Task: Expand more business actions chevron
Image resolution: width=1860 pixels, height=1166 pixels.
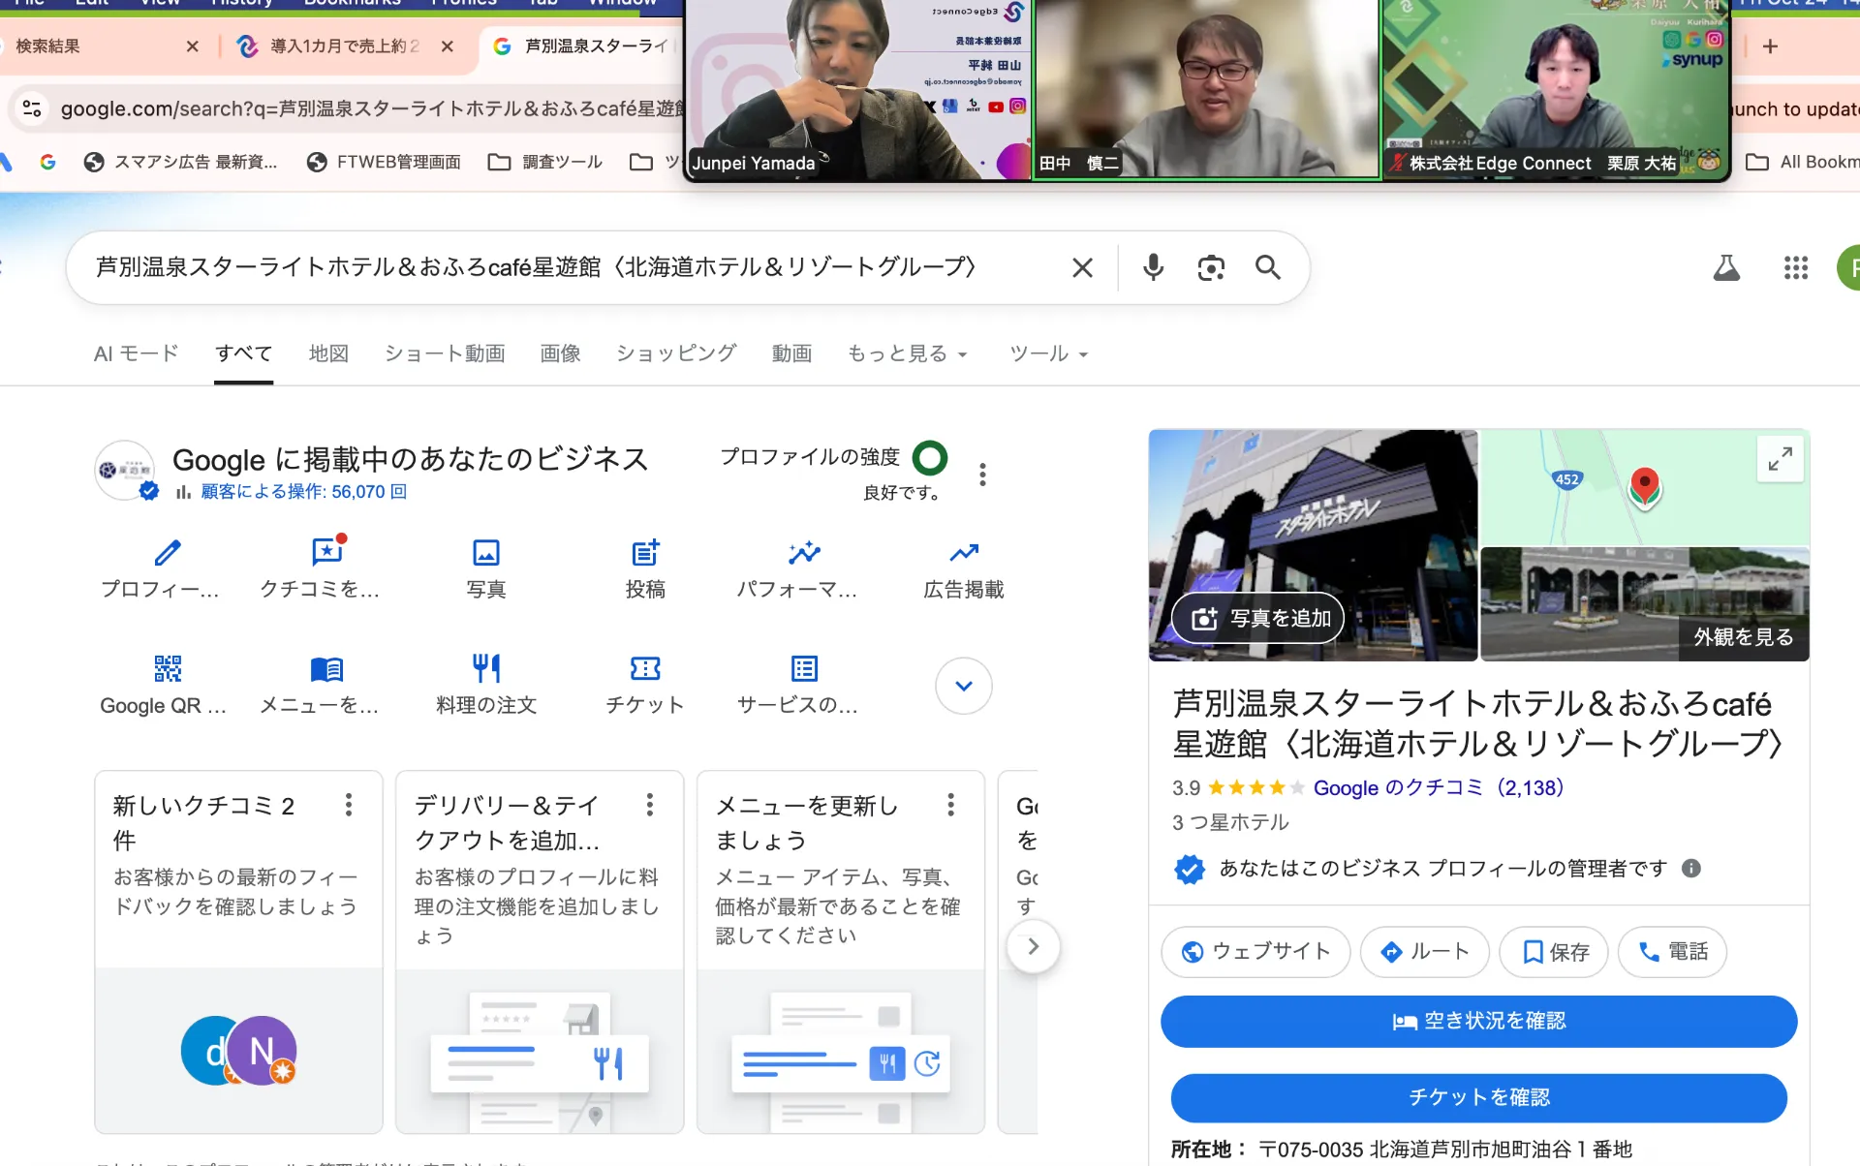Action: click(963, 686)
